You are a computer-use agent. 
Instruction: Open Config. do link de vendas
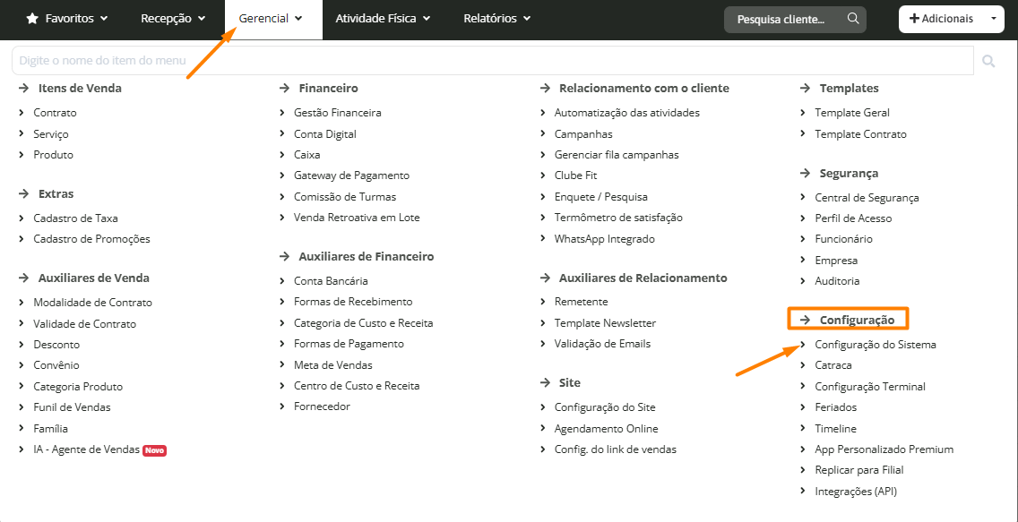(616, 449)
